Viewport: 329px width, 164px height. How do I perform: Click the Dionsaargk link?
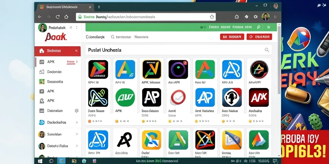95,37
